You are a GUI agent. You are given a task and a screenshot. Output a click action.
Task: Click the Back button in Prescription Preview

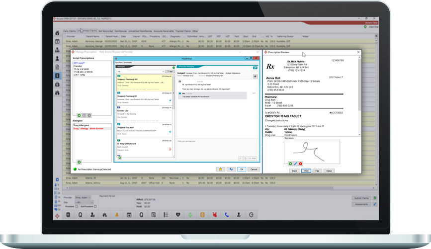point(294,170)
